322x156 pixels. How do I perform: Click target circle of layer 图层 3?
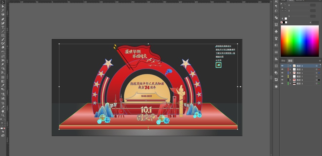(x=317, y=83)
